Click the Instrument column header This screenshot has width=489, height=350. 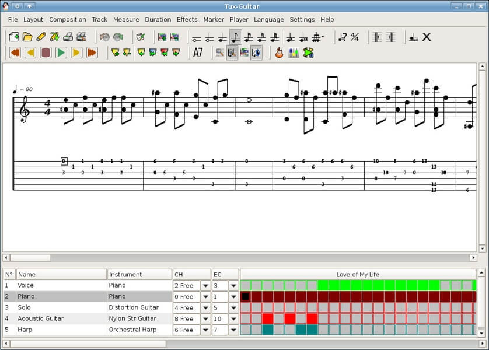(x=139, y=274)
